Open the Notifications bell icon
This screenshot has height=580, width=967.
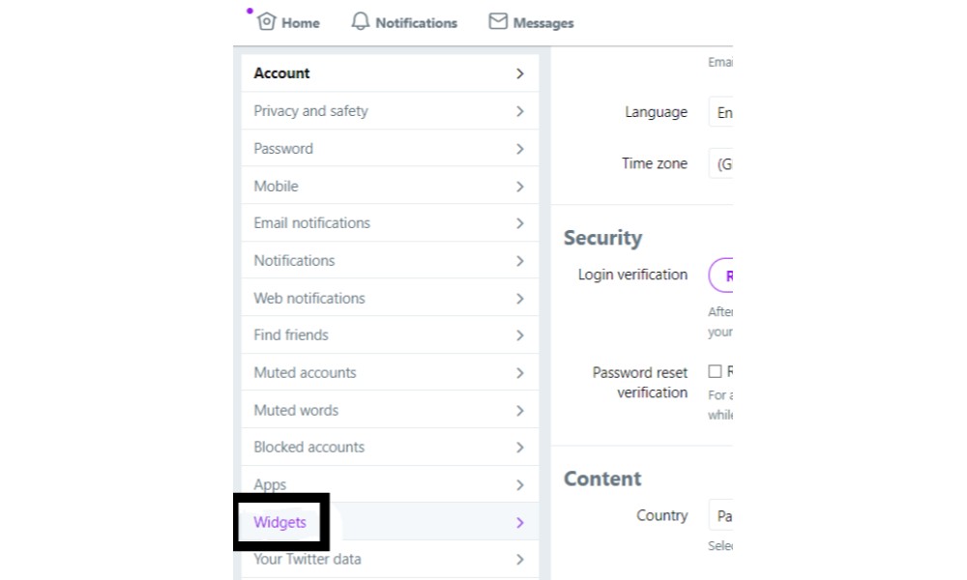point(360,21)
